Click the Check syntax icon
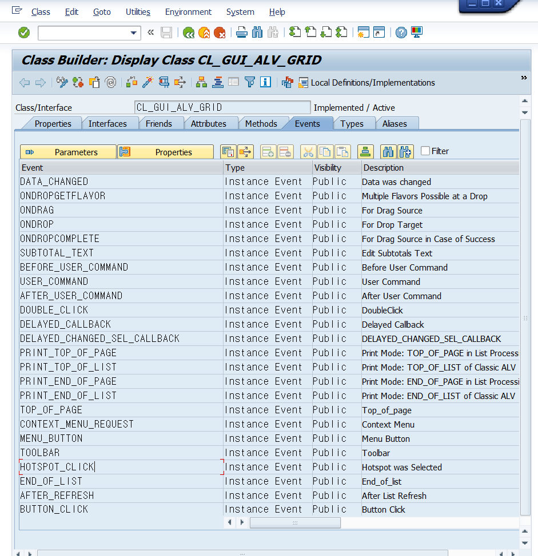 [131, 83]
